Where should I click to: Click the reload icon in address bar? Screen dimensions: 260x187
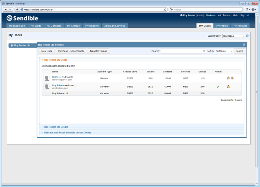[165, 10]
